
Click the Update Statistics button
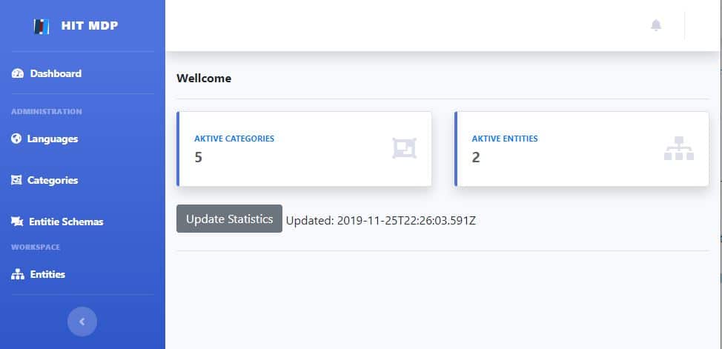[229, 219]
